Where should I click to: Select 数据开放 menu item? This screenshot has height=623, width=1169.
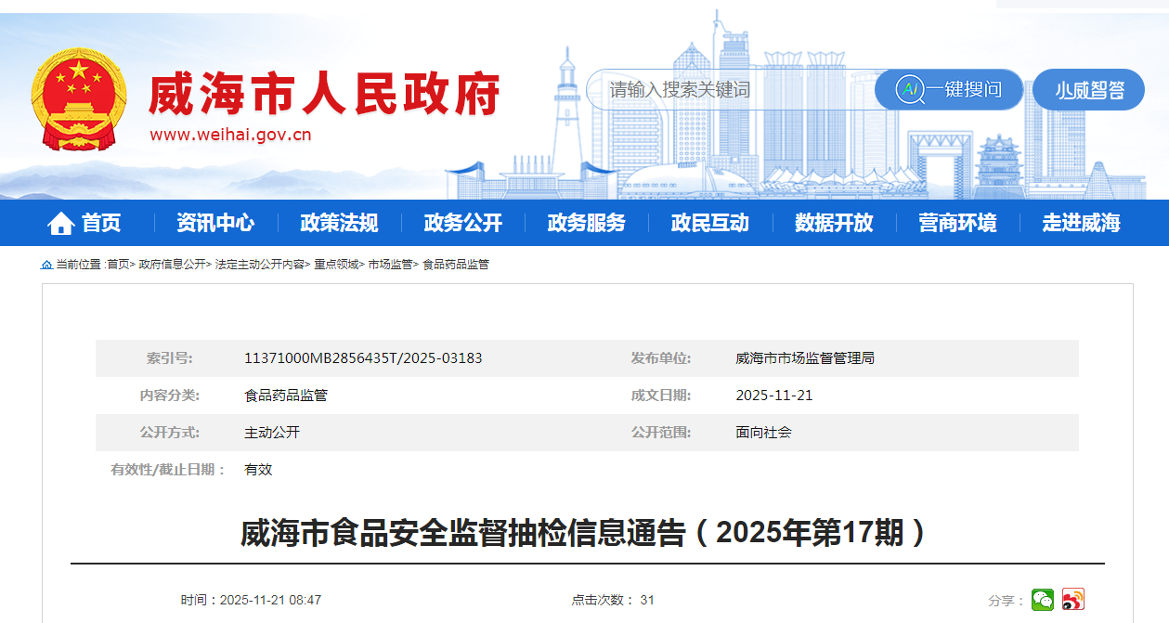[834, 223]
